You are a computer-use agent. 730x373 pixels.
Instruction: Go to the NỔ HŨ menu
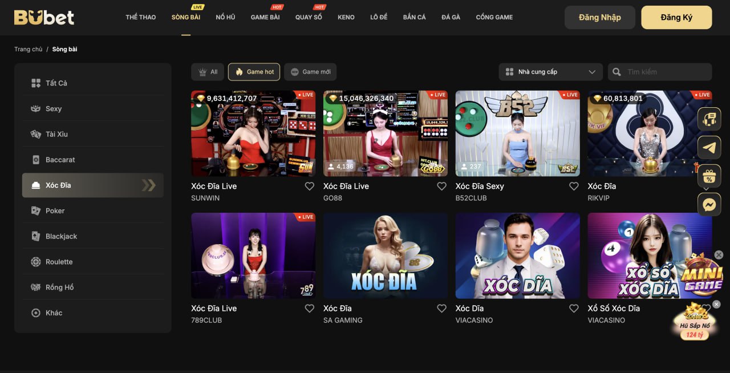pyautogui.click(x=225, y=17)
